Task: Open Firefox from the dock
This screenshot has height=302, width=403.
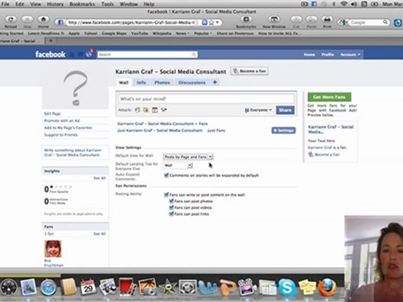Action: click(x=327, y=287)
